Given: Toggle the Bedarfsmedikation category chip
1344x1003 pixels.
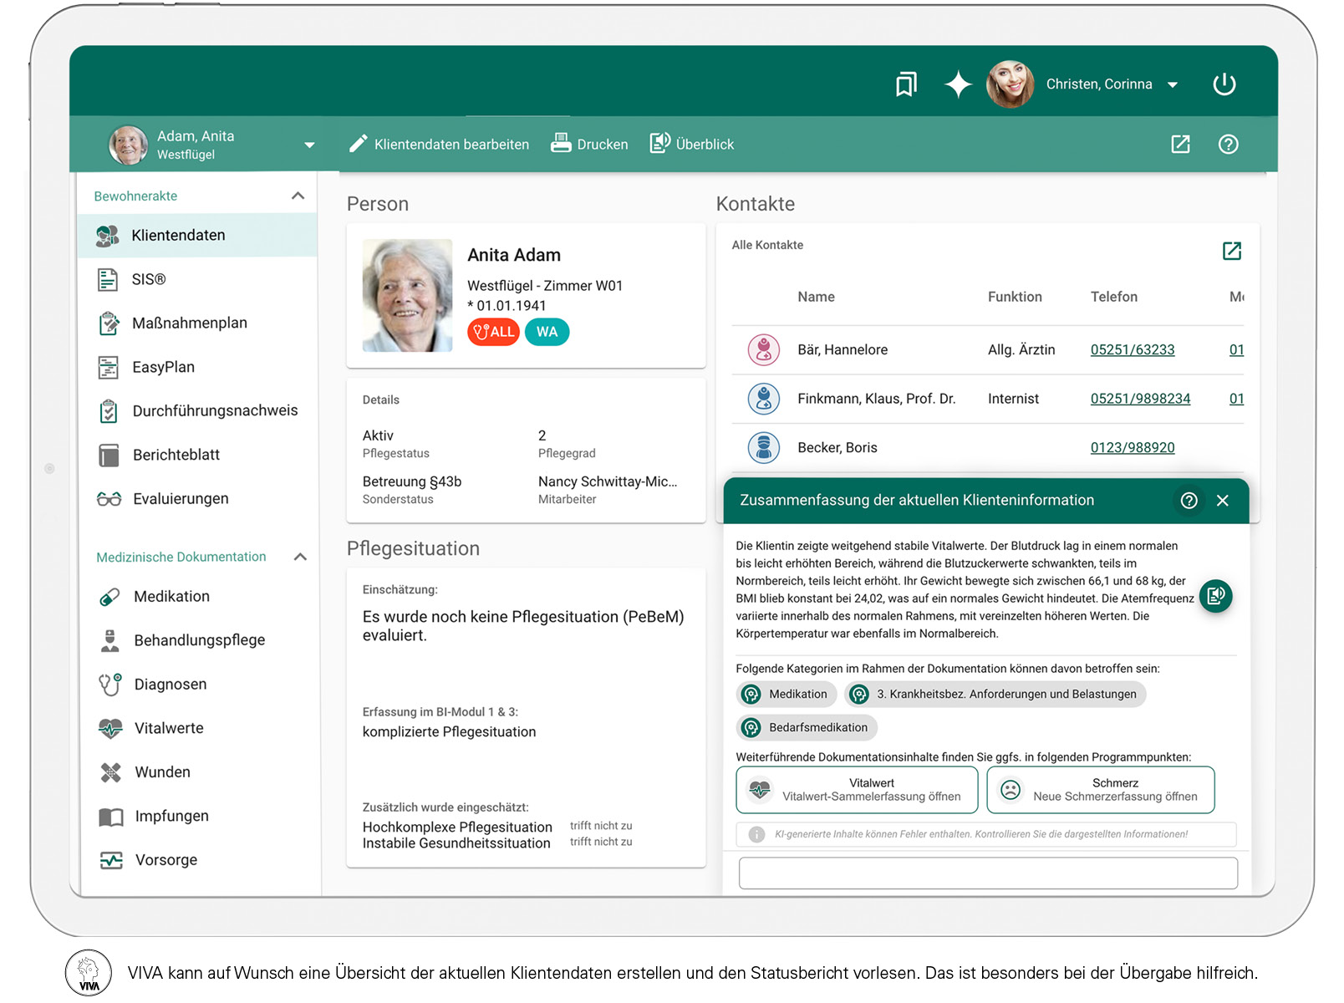Looking at the screenshot, I should [x=806, y=727].
